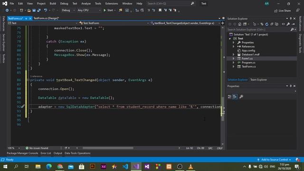The width and height of the screenshot is (304, 171).
Task: Click the editor horizontal scrollbar thumb
Action: click(x=108, y=148)
